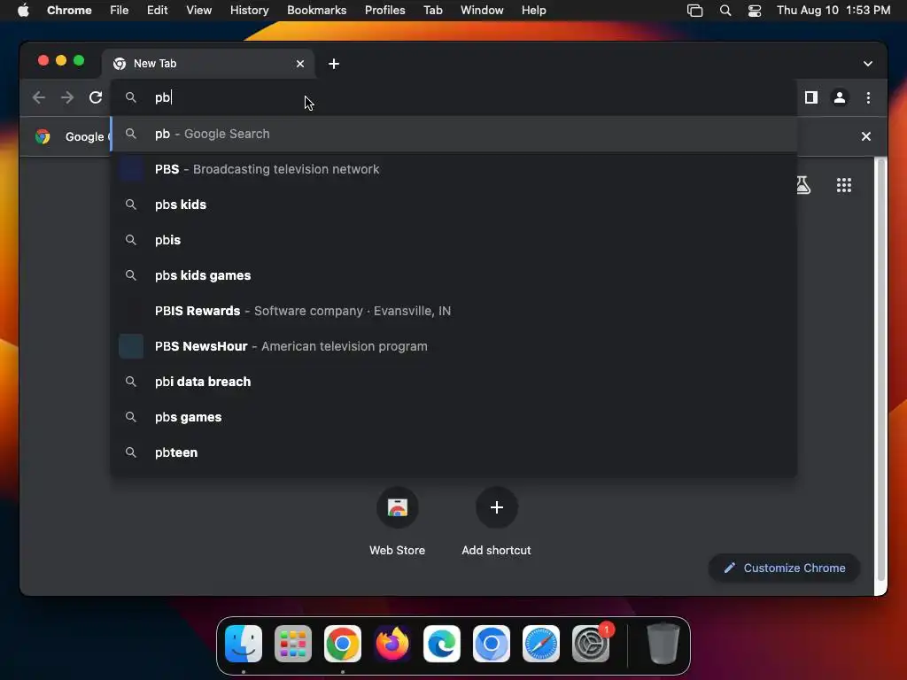
Task: Pick the 'pbs kids' suggestion
Action: [x=453, y=205]
